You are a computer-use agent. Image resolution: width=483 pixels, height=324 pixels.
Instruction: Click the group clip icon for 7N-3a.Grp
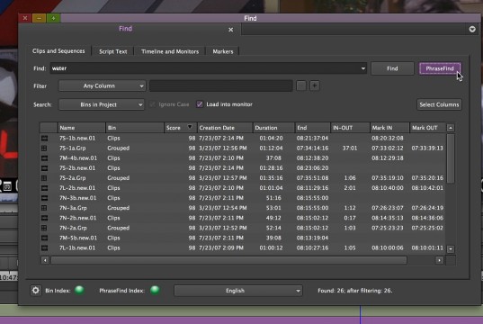(44, 208)
